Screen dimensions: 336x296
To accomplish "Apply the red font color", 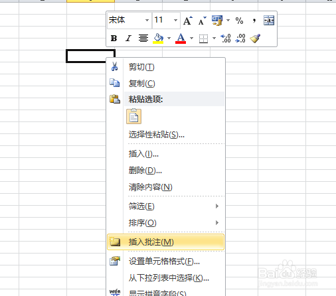I will [181, 38].
